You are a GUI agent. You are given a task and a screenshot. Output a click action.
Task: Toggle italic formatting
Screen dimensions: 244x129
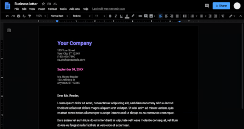(x=116, y=16)
